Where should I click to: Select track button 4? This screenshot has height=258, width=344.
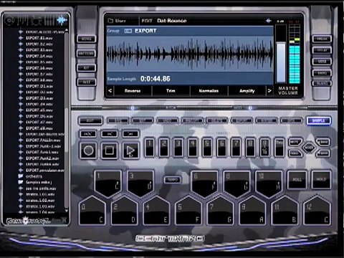coord(193,148)
